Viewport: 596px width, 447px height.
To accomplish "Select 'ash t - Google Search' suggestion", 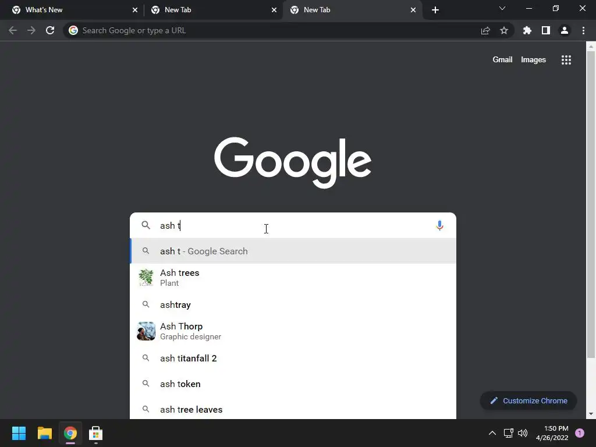I will point(293,251).
